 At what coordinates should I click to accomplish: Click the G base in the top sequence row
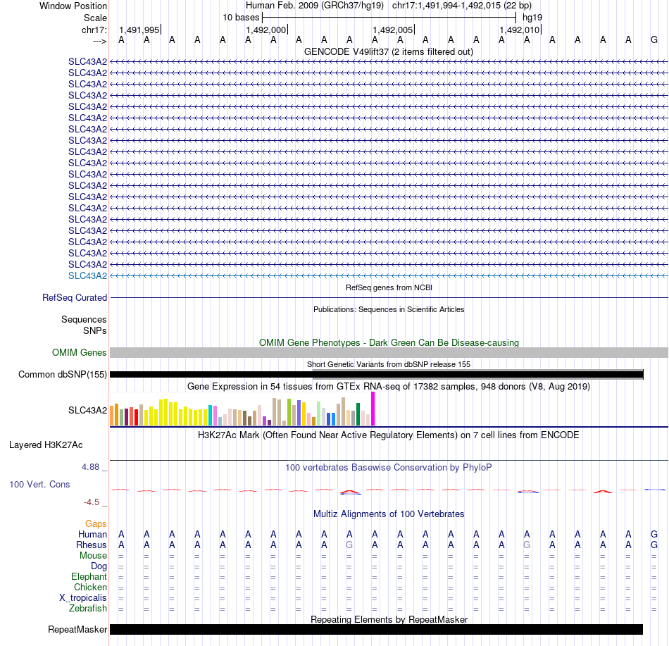(654, 39)
